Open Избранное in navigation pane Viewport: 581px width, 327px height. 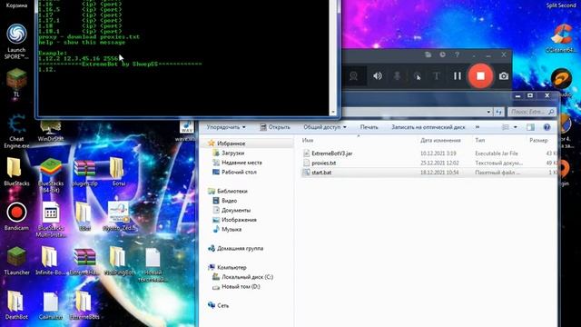(x=231, y=144)
